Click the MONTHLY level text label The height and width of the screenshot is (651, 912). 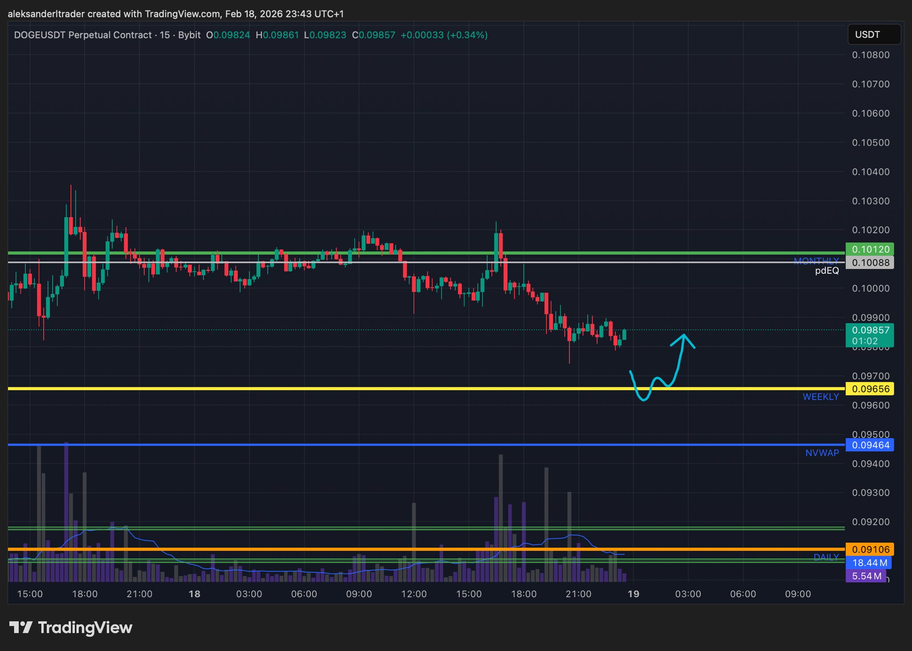816,260
